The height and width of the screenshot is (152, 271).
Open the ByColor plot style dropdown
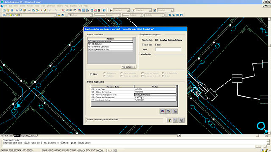tap(163, 15)
